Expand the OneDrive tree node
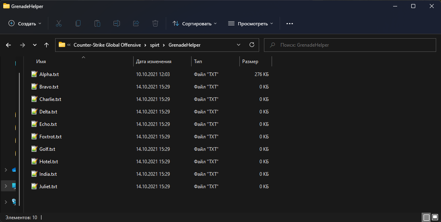 click(6, 170)
